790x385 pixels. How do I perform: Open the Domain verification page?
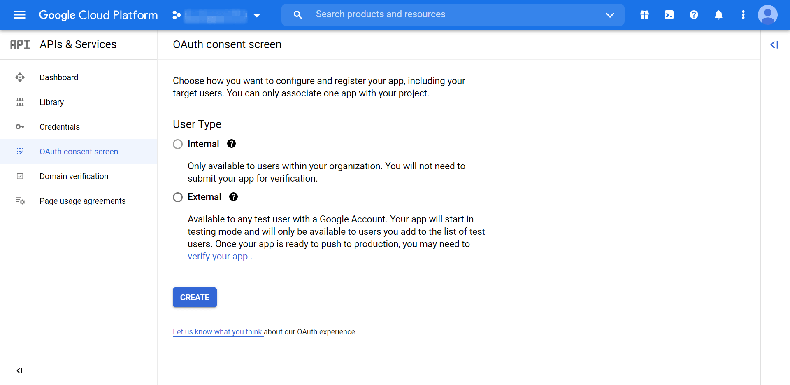coord(74,176)
